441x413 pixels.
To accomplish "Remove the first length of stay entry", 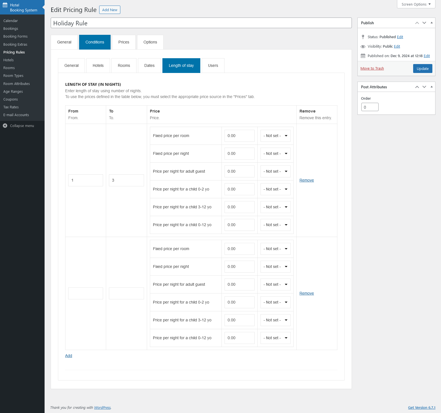I will click(307, 180).
